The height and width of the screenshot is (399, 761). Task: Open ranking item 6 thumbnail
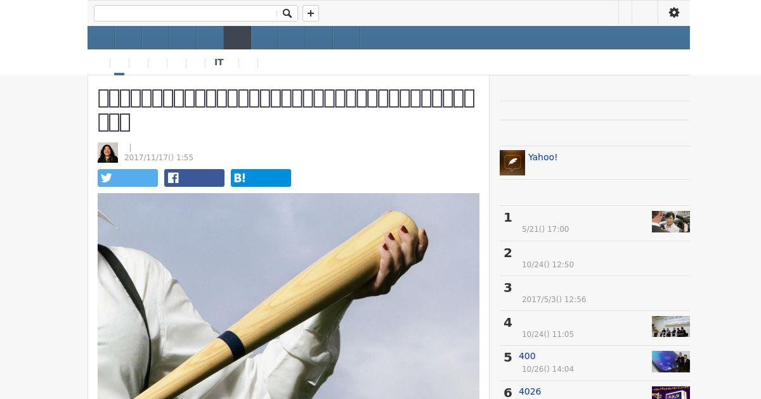tap(671, 393)
